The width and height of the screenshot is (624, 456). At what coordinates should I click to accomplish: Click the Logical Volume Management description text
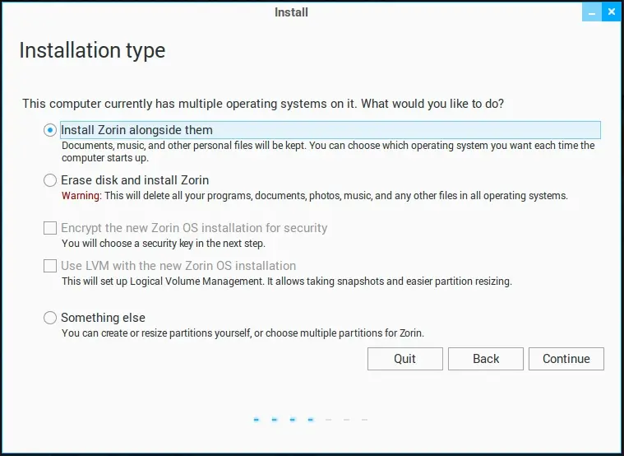click(x=286, y=282)
